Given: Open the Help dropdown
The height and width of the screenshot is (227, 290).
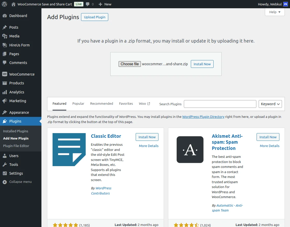Looking at the screenshot, I should (x=274, y=12).
